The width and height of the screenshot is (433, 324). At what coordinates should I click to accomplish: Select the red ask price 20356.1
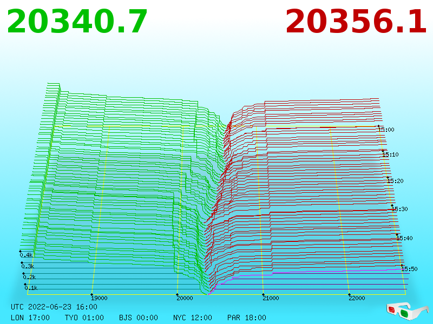point(356,22)
